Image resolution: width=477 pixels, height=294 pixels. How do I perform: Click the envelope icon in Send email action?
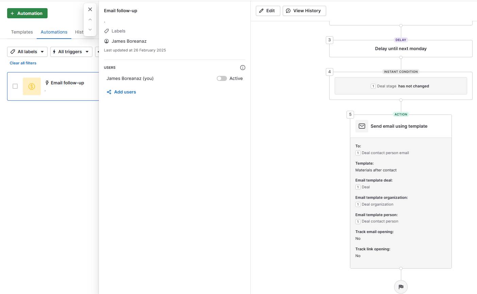click(x=362, y=126)
